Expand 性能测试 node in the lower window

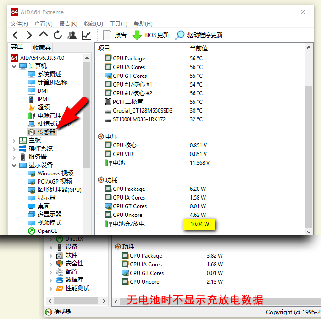pyautogui.click(x=50, y=289)
